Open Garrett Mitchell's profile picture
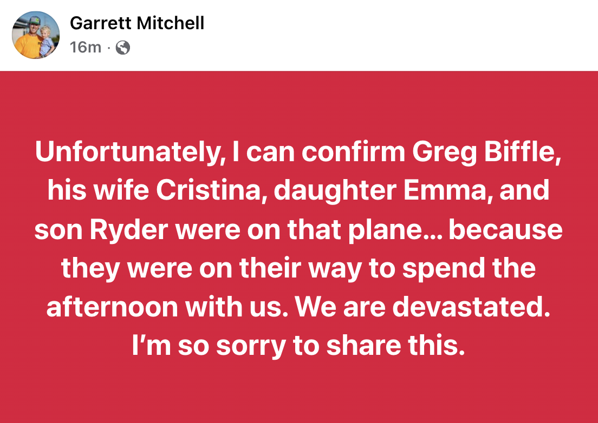Viewport: 598px width, 423px height. tap(36, 35)
